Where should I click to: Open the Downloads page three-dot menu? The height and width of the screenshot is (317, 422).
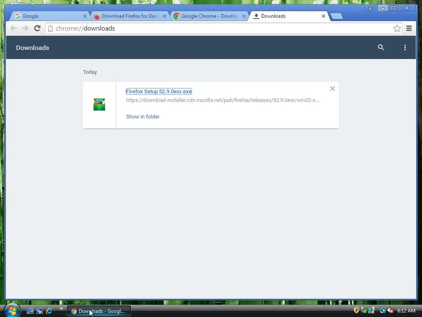[x=405, y=47]
